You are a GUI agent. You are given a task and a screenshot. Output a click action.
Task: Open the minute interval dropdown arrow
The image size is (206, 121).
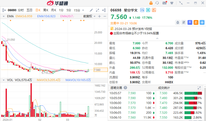tap(83, 10)
